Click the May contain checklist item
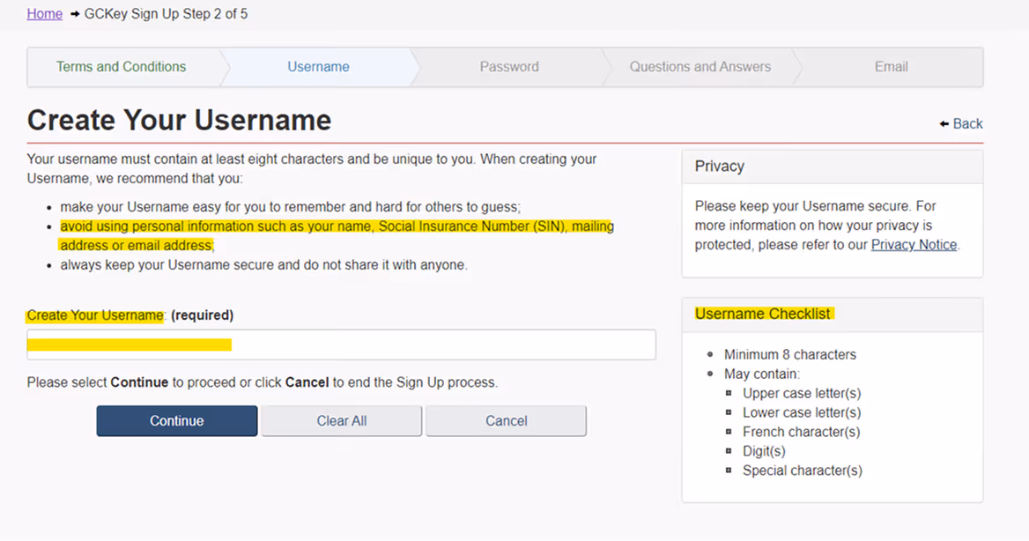Viewport: 1029px width, 541px height. click(x=762, y=374)
